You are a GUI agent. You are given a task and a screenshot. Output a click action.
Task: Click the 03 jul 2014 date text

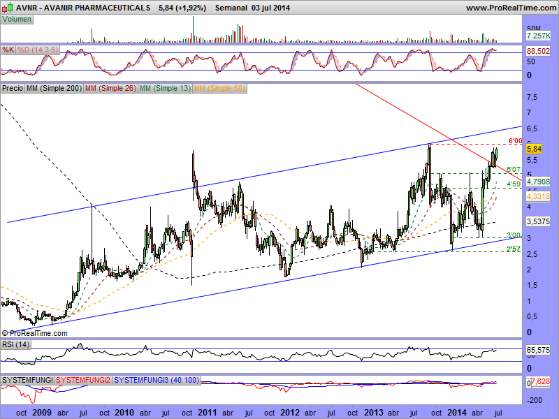coord(270,8)
